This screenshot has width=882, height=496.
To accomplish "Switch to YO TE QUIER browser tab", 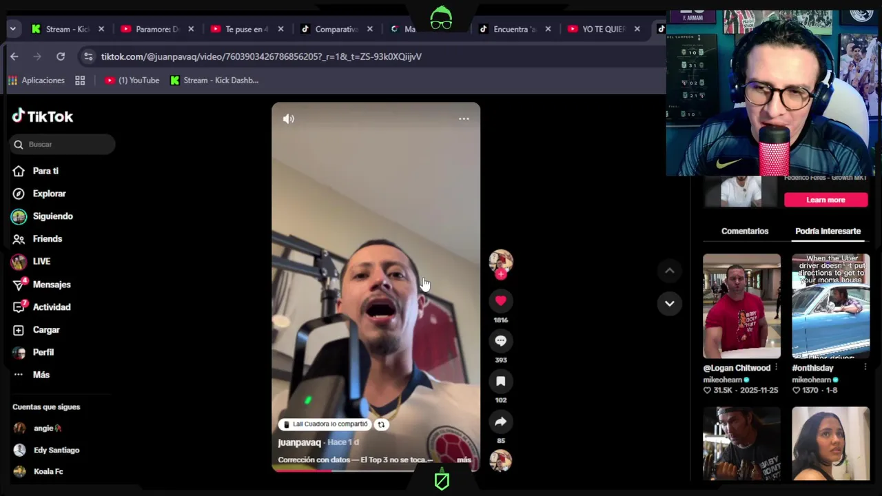I will 603,29.
